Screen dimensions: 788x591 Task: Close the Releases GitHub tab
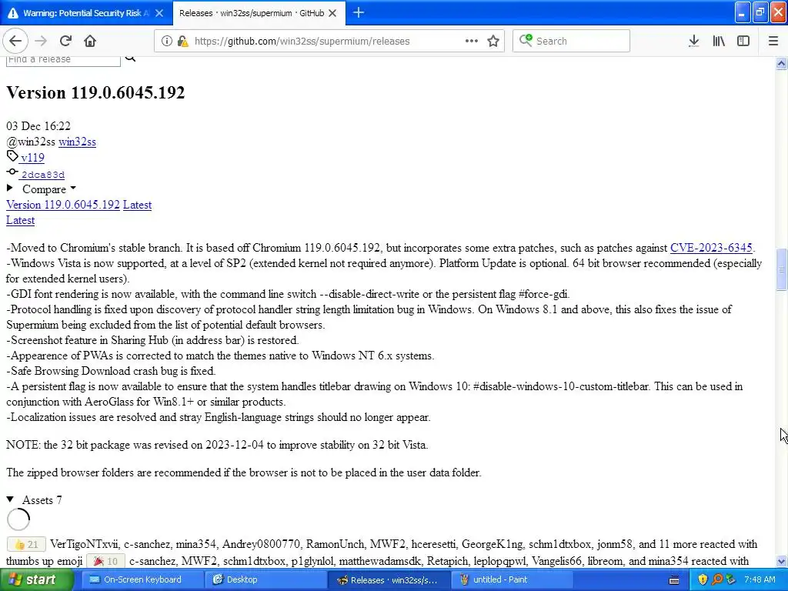click(x=332, y=13)
